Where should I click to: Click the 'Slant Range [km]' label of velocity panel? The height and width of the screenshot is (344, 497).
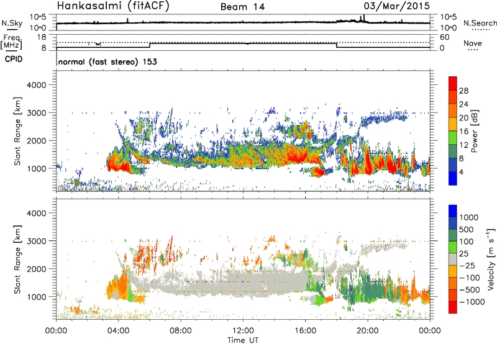[x=17, y=259]
